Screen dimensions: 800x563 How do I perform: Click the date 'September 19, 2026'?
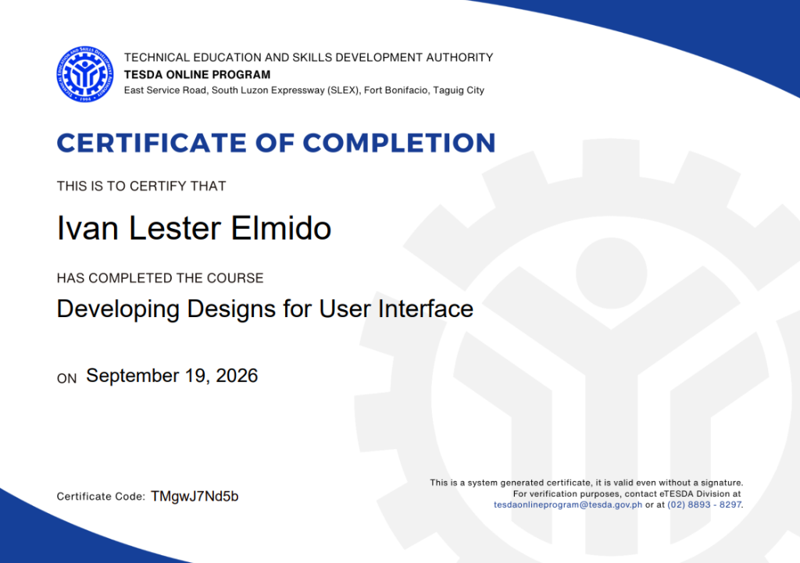(172, 376)
